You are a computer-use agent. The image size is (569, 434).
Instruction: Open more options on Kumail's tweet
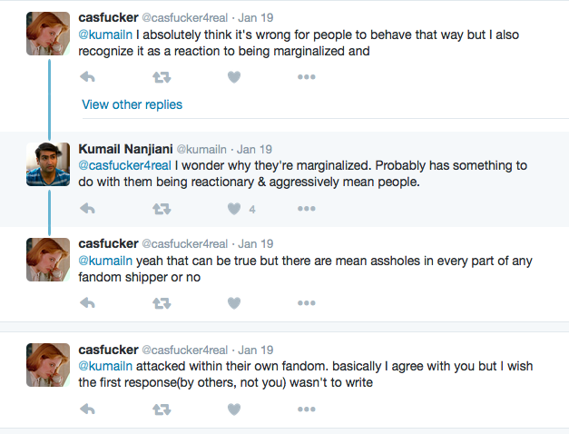click(307, 209)
